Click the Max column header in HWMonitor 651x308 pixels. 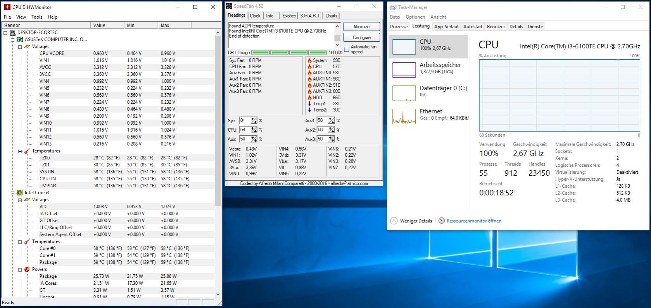(175, 26)
